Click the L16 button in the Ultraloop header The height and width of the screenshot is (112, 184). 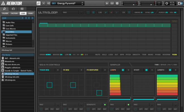click(100, 13)
